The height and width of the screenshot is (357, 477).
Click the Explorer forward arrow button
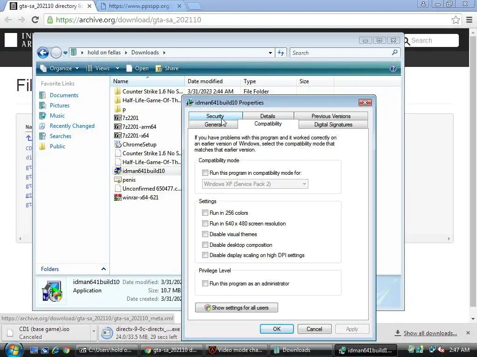pyautogui.click(x=56, y=53)
